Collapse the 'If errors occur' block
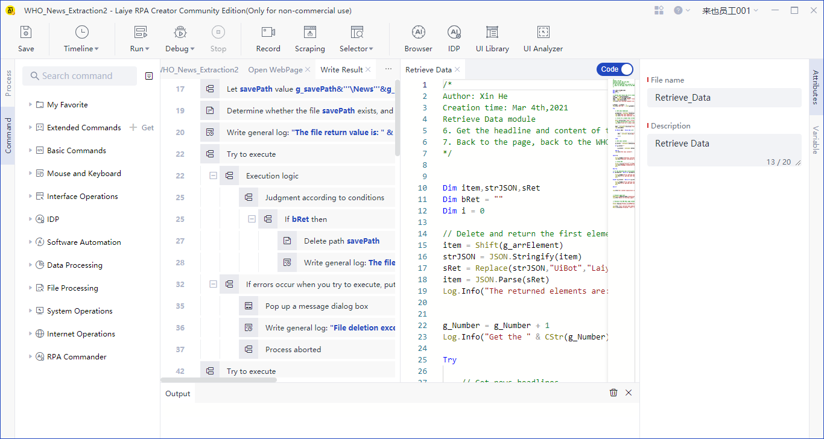The height and width of the screenshot is (439, 824). coord(213,284)
